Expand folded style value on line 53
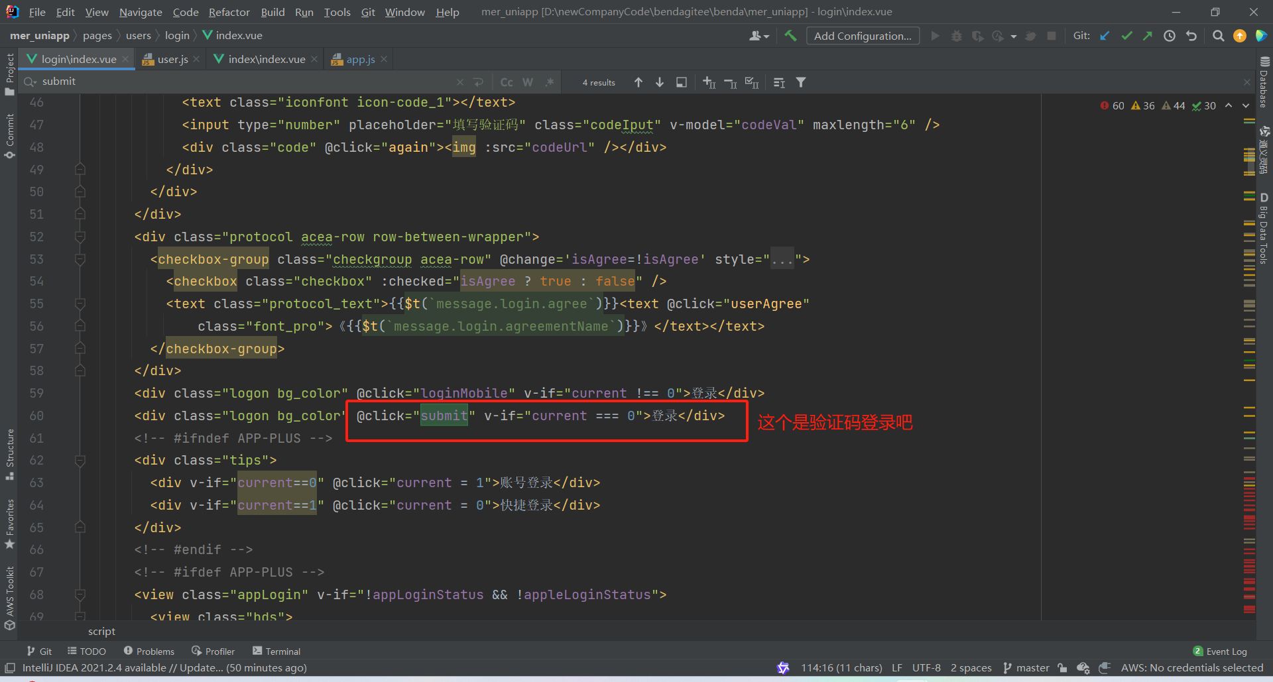 click(782, 260)
